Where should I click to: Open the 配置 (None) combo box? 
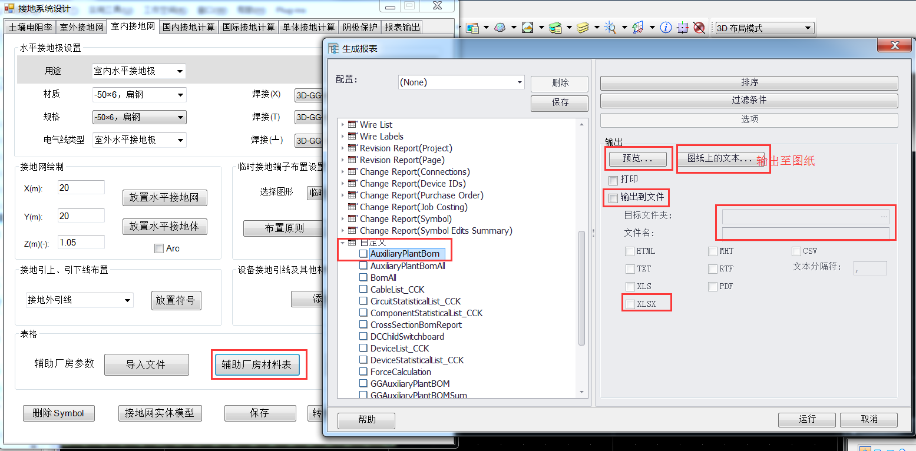(x=461, y=82)
